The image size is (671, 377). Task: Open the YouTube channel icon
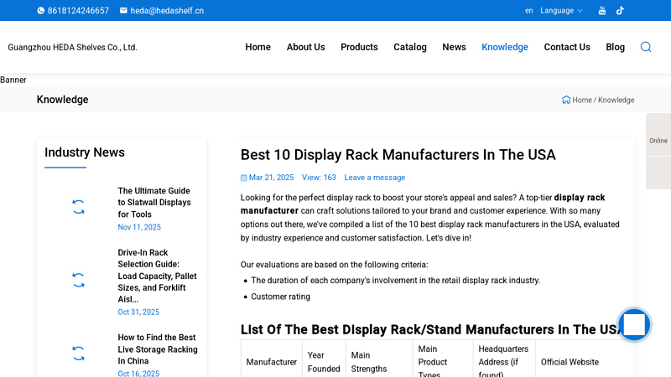602,11
